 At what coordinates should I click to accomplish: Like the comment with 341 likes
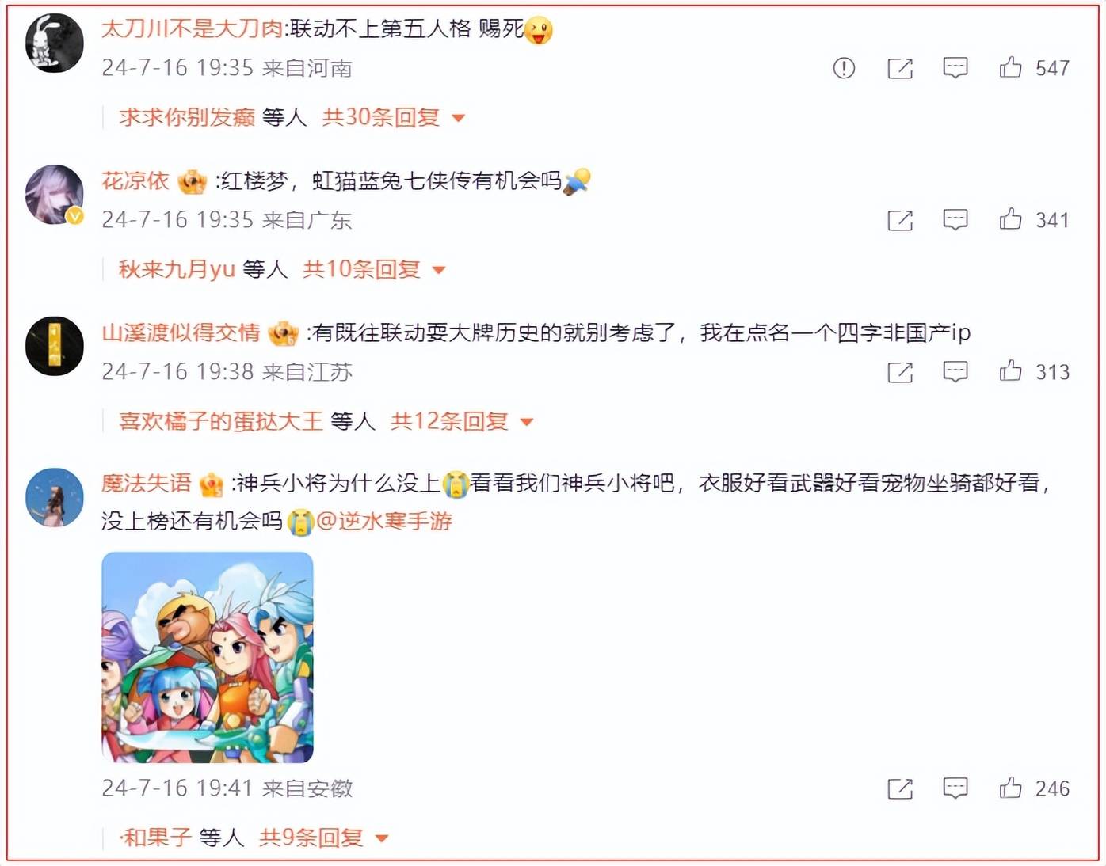(1010, 219)
